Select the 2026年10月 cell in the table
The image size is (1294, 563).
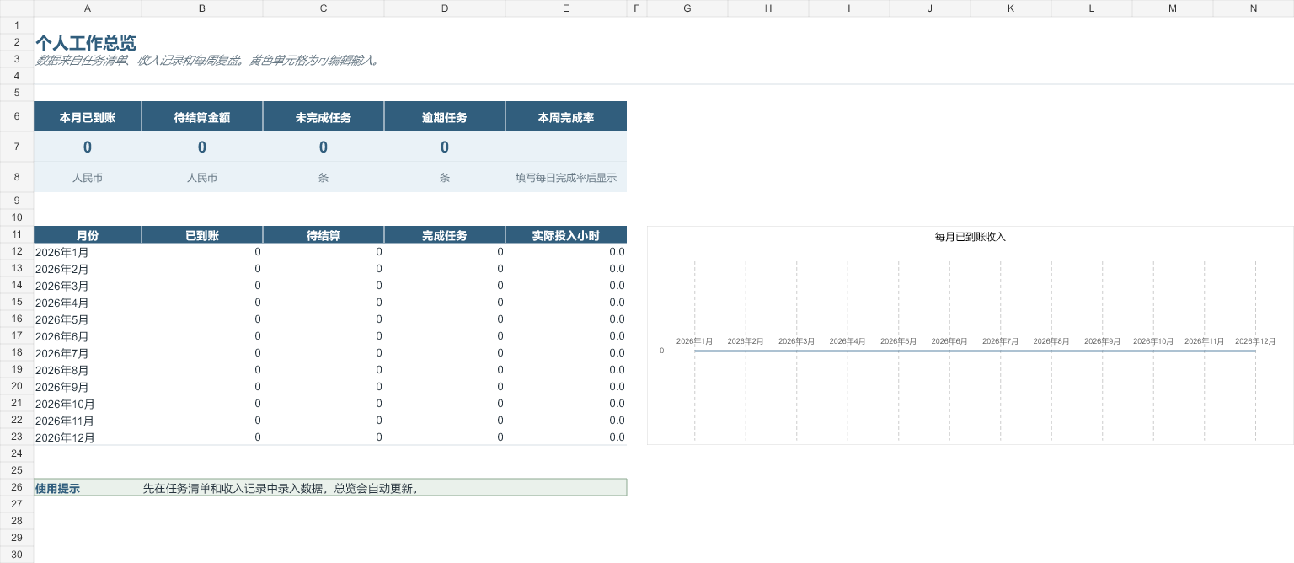88,404
